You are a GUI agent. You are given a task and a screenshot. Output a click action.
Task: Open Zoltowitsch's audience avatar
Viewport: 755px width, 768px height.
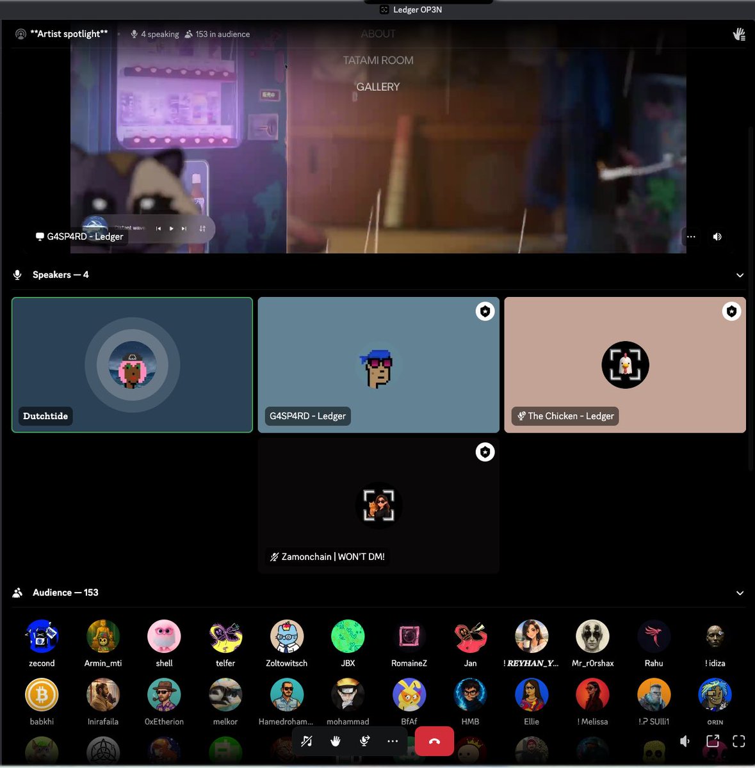(286, 636)
